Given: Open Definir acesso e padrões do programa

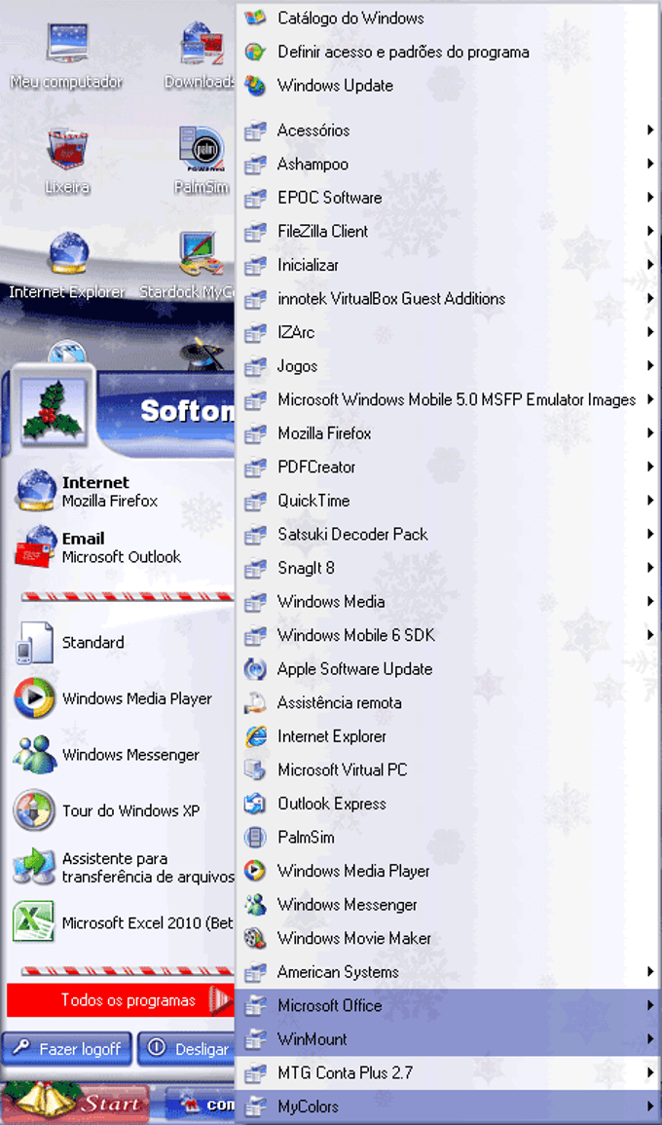Looking at the screenshot, I should pos(448,52).
